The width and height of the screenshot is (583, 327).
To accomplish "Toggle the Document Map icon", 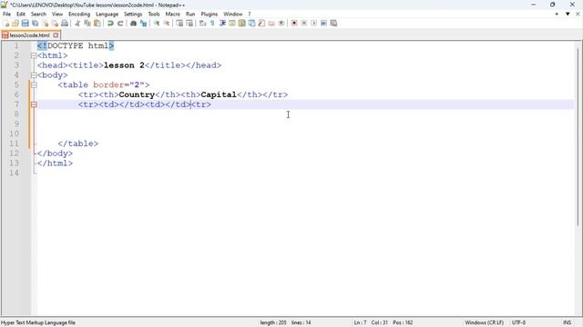I will (x=242, y=24).
